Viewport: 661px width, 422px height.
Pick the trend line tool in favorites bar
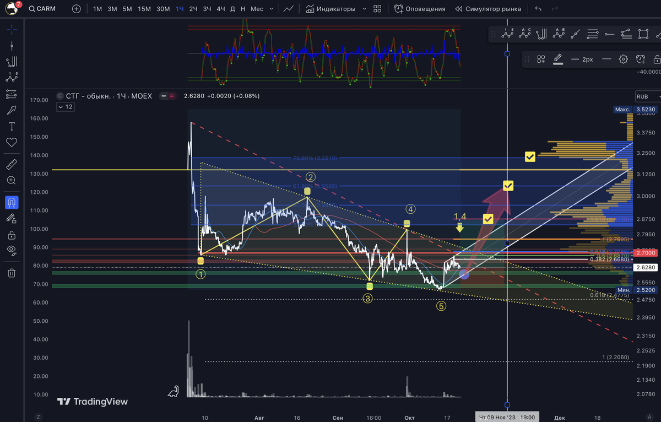pos(576,34)
